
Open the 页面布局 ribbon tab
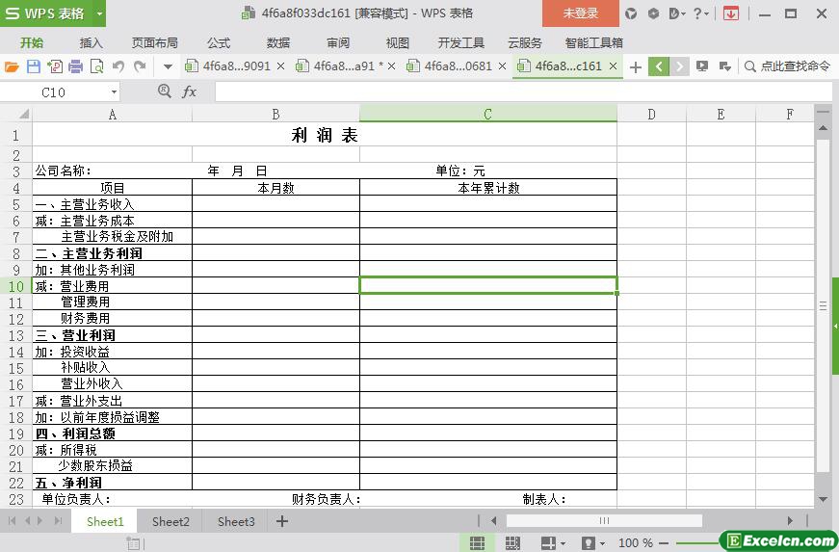pos(155,42)
